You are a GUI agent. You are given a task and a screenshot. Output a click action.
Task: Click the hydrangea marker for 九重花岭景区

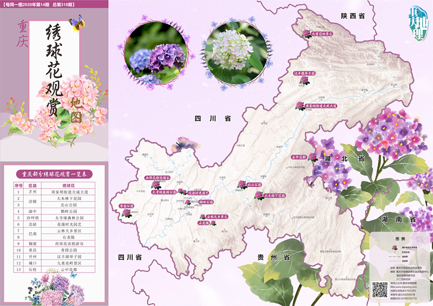pos(306,34)
